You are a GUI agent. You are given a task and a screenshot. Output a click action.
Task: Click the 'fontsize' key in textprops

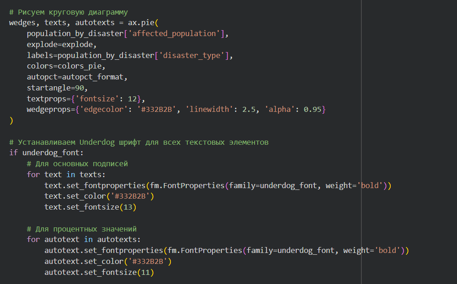pyautogui.click(x=97, y=99)
